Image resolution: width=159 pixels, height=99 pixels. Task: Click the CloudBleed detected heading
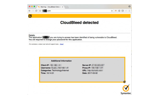[x=79, y=22]
